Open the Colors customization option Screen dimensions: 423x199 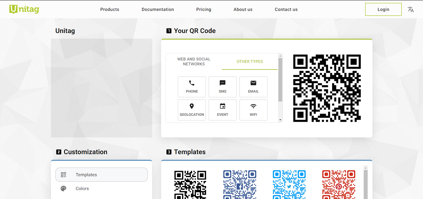[102, 188]
